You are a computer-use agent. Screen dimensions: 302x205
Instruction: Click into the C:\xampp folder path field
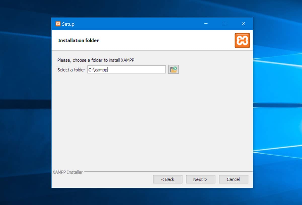[127, 70]
